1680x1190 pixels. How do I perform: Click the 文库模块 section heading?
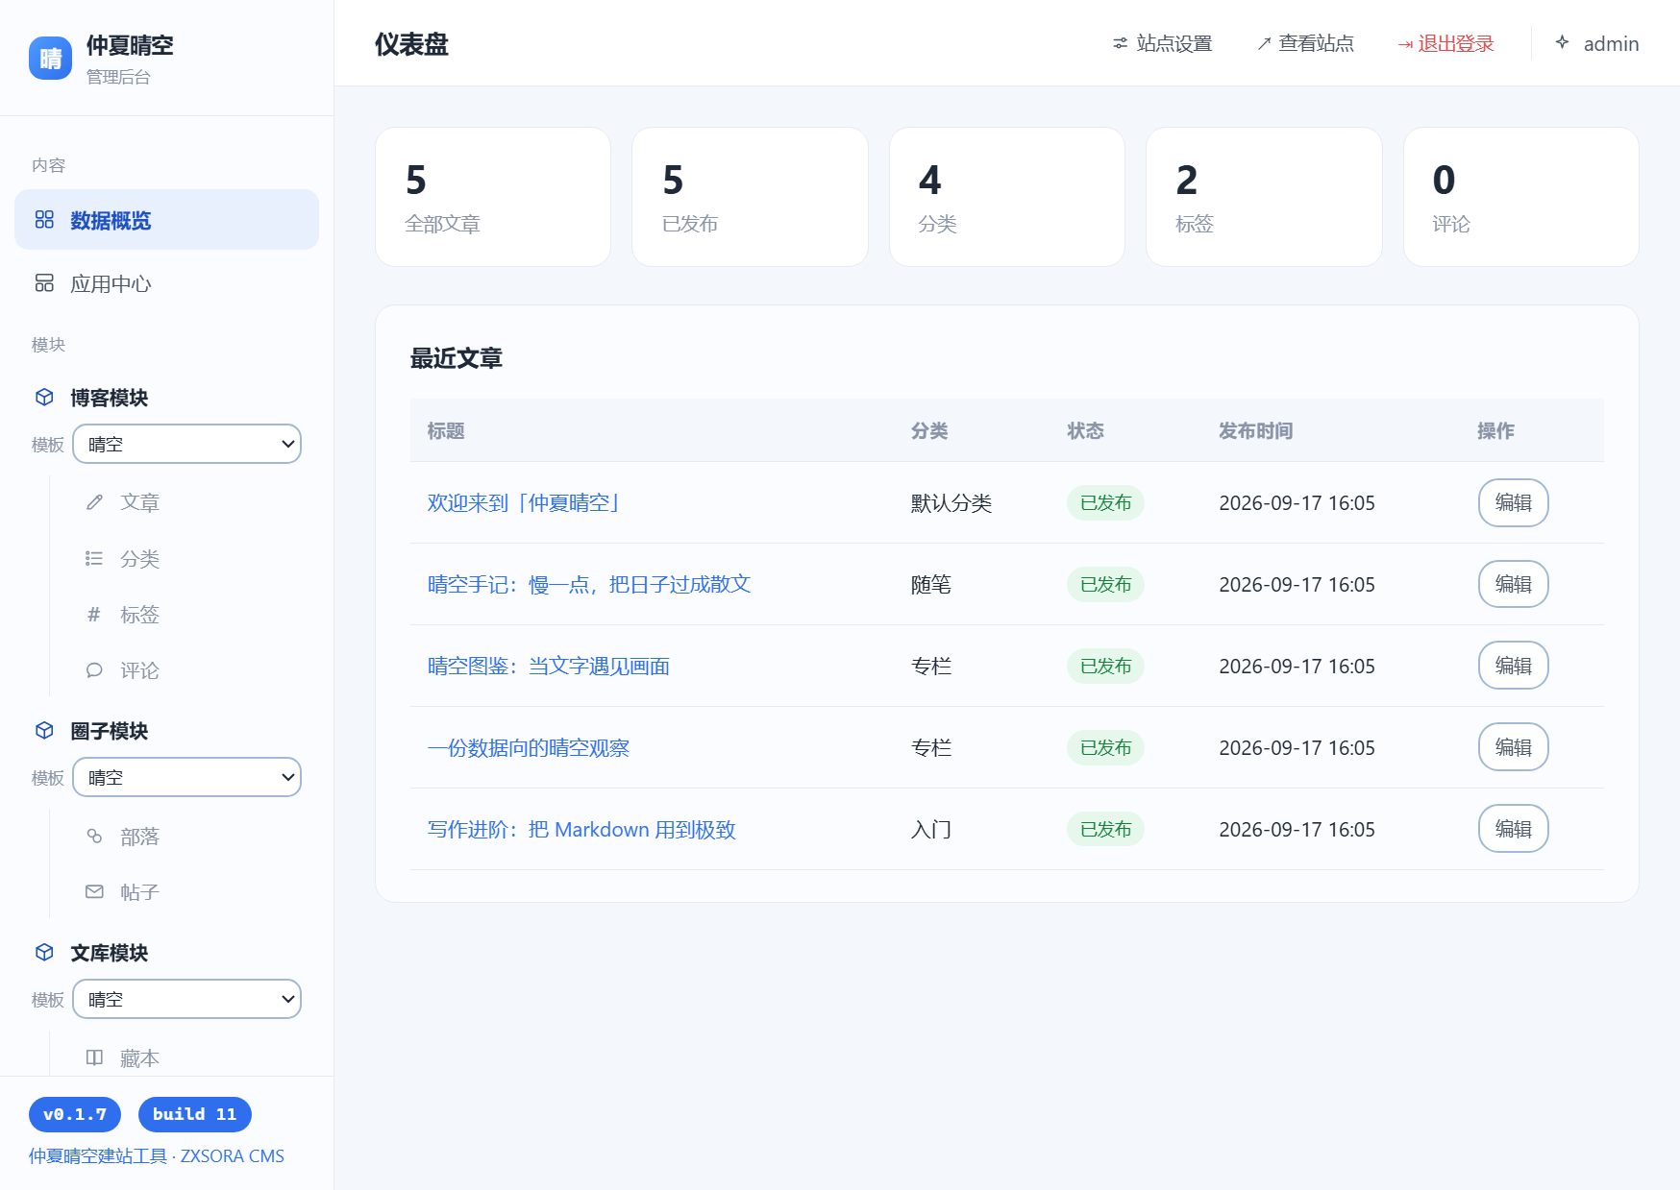point(109,952)
